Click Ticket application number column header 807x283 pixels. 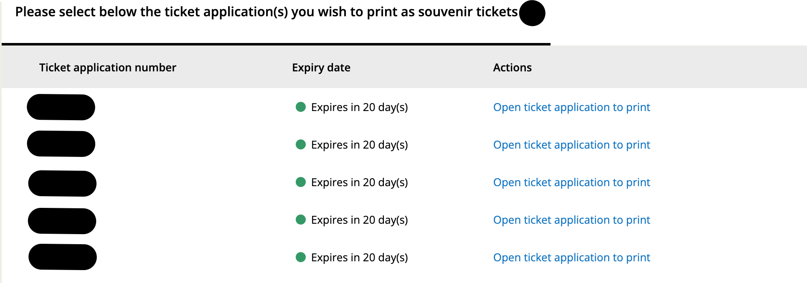pyautogui.click(x=108, y=68)
